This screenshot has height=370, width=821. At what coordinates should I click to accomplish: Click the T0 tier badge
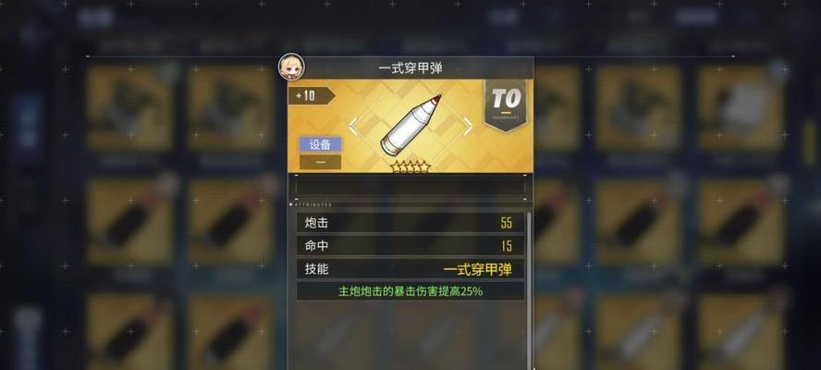(x=506, y=105)
